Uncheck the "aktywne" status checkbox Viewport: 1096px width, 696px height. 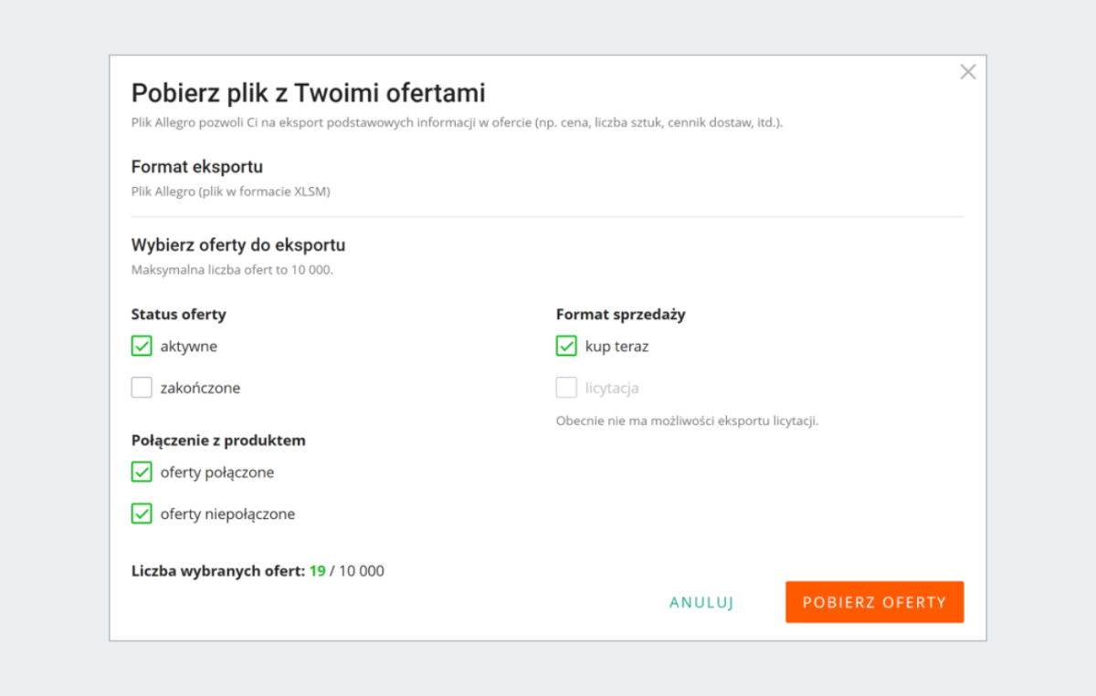[x=142, y=347]
